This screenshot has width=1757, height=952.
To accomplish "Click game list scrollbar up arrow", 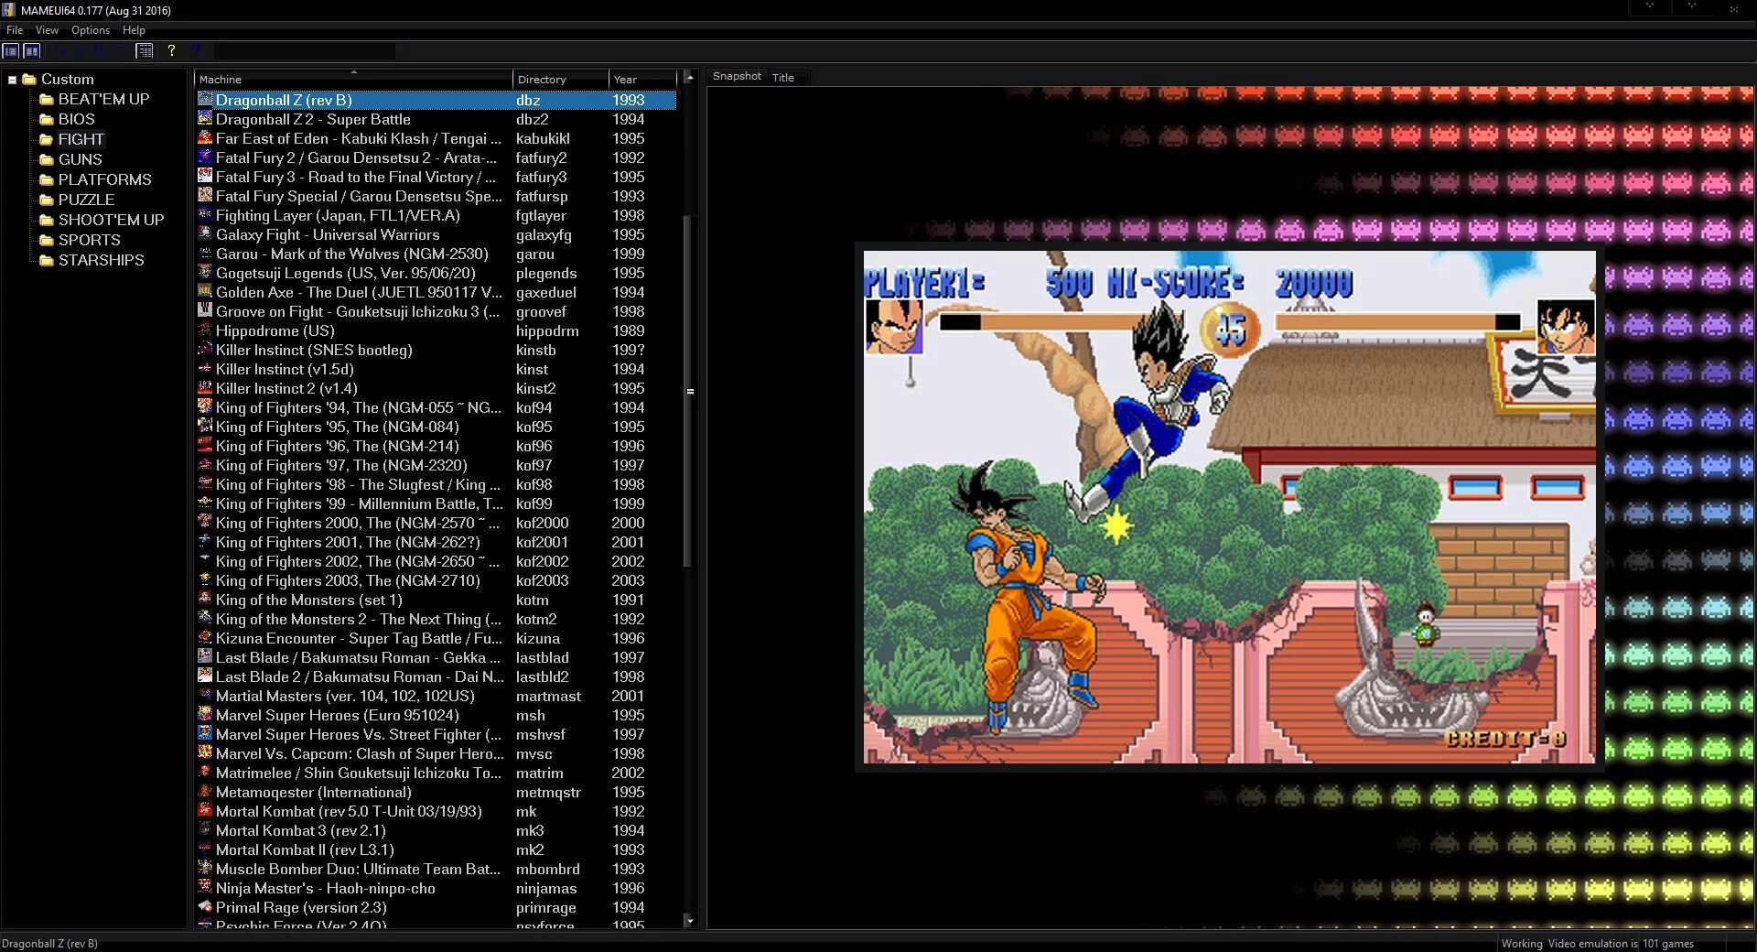I will 689,78.
